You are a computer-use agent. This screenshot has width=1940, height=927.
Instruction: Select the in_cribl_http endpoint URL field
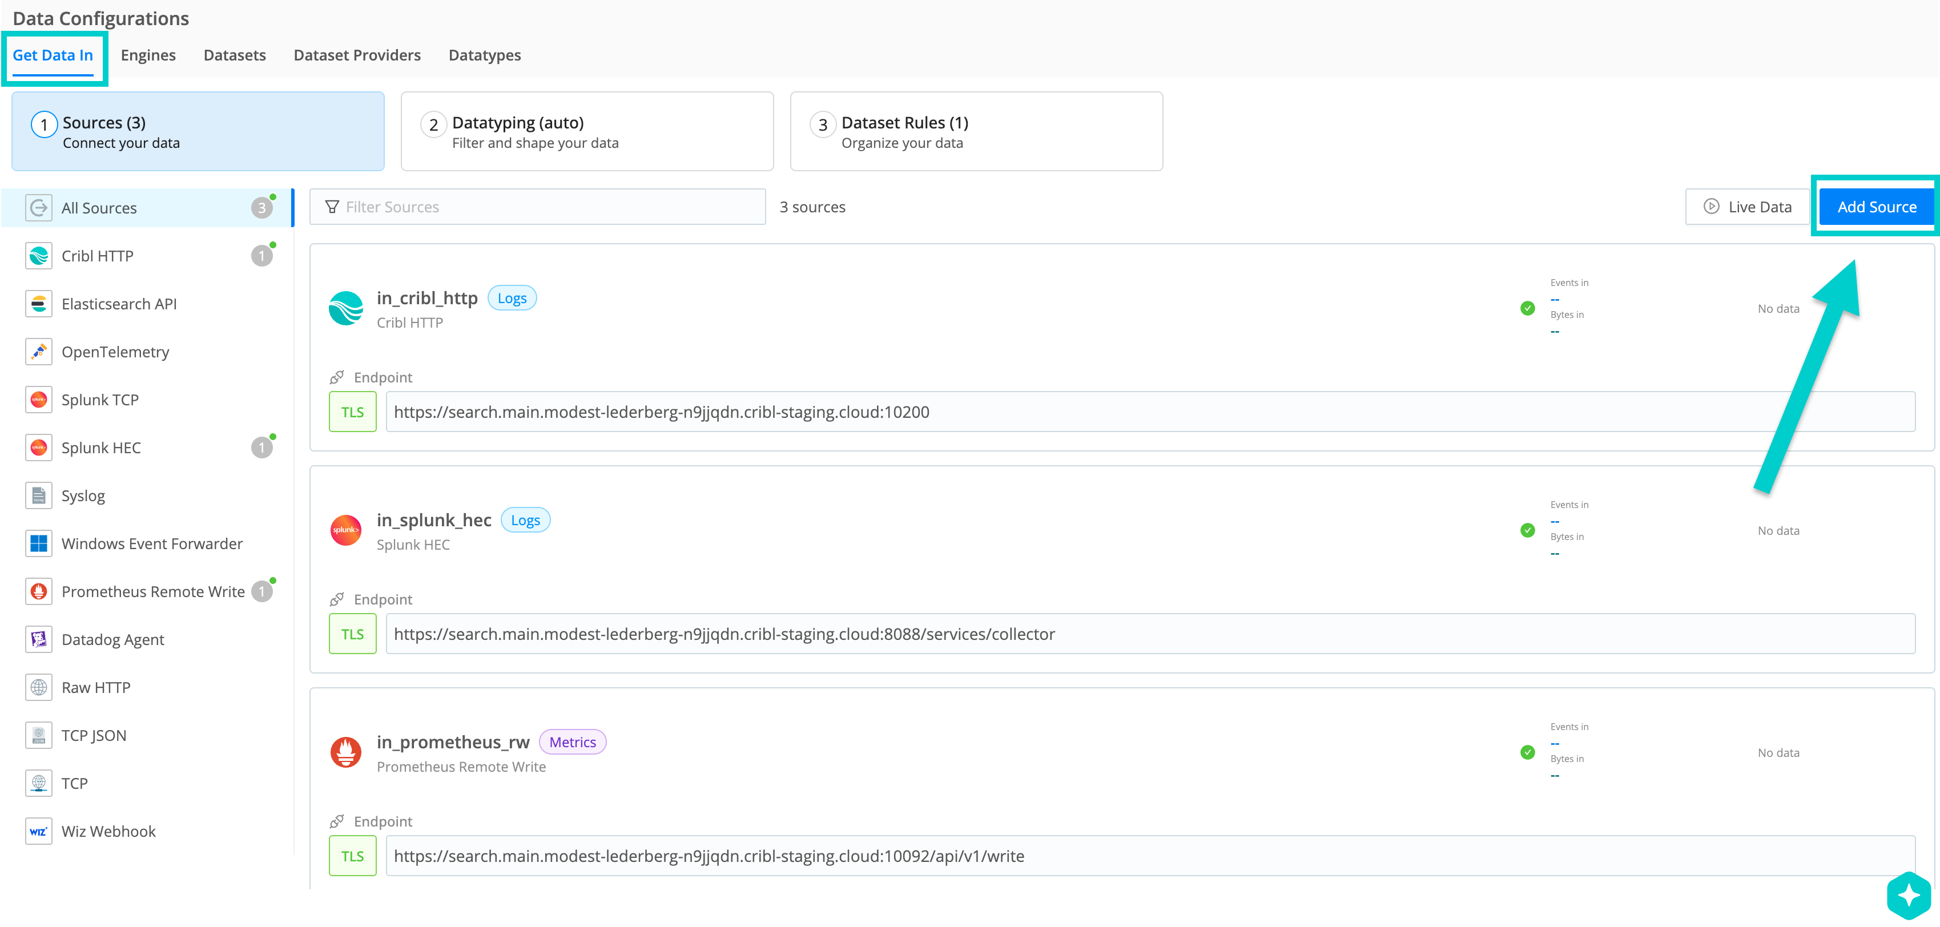pyautogui.click(x=1151, y=412)
